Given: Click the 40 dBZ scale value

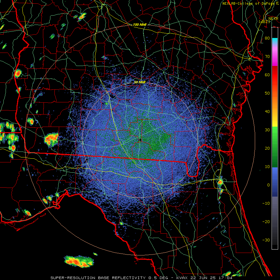Looking at the screenshot, I should [x=267, y=112].
